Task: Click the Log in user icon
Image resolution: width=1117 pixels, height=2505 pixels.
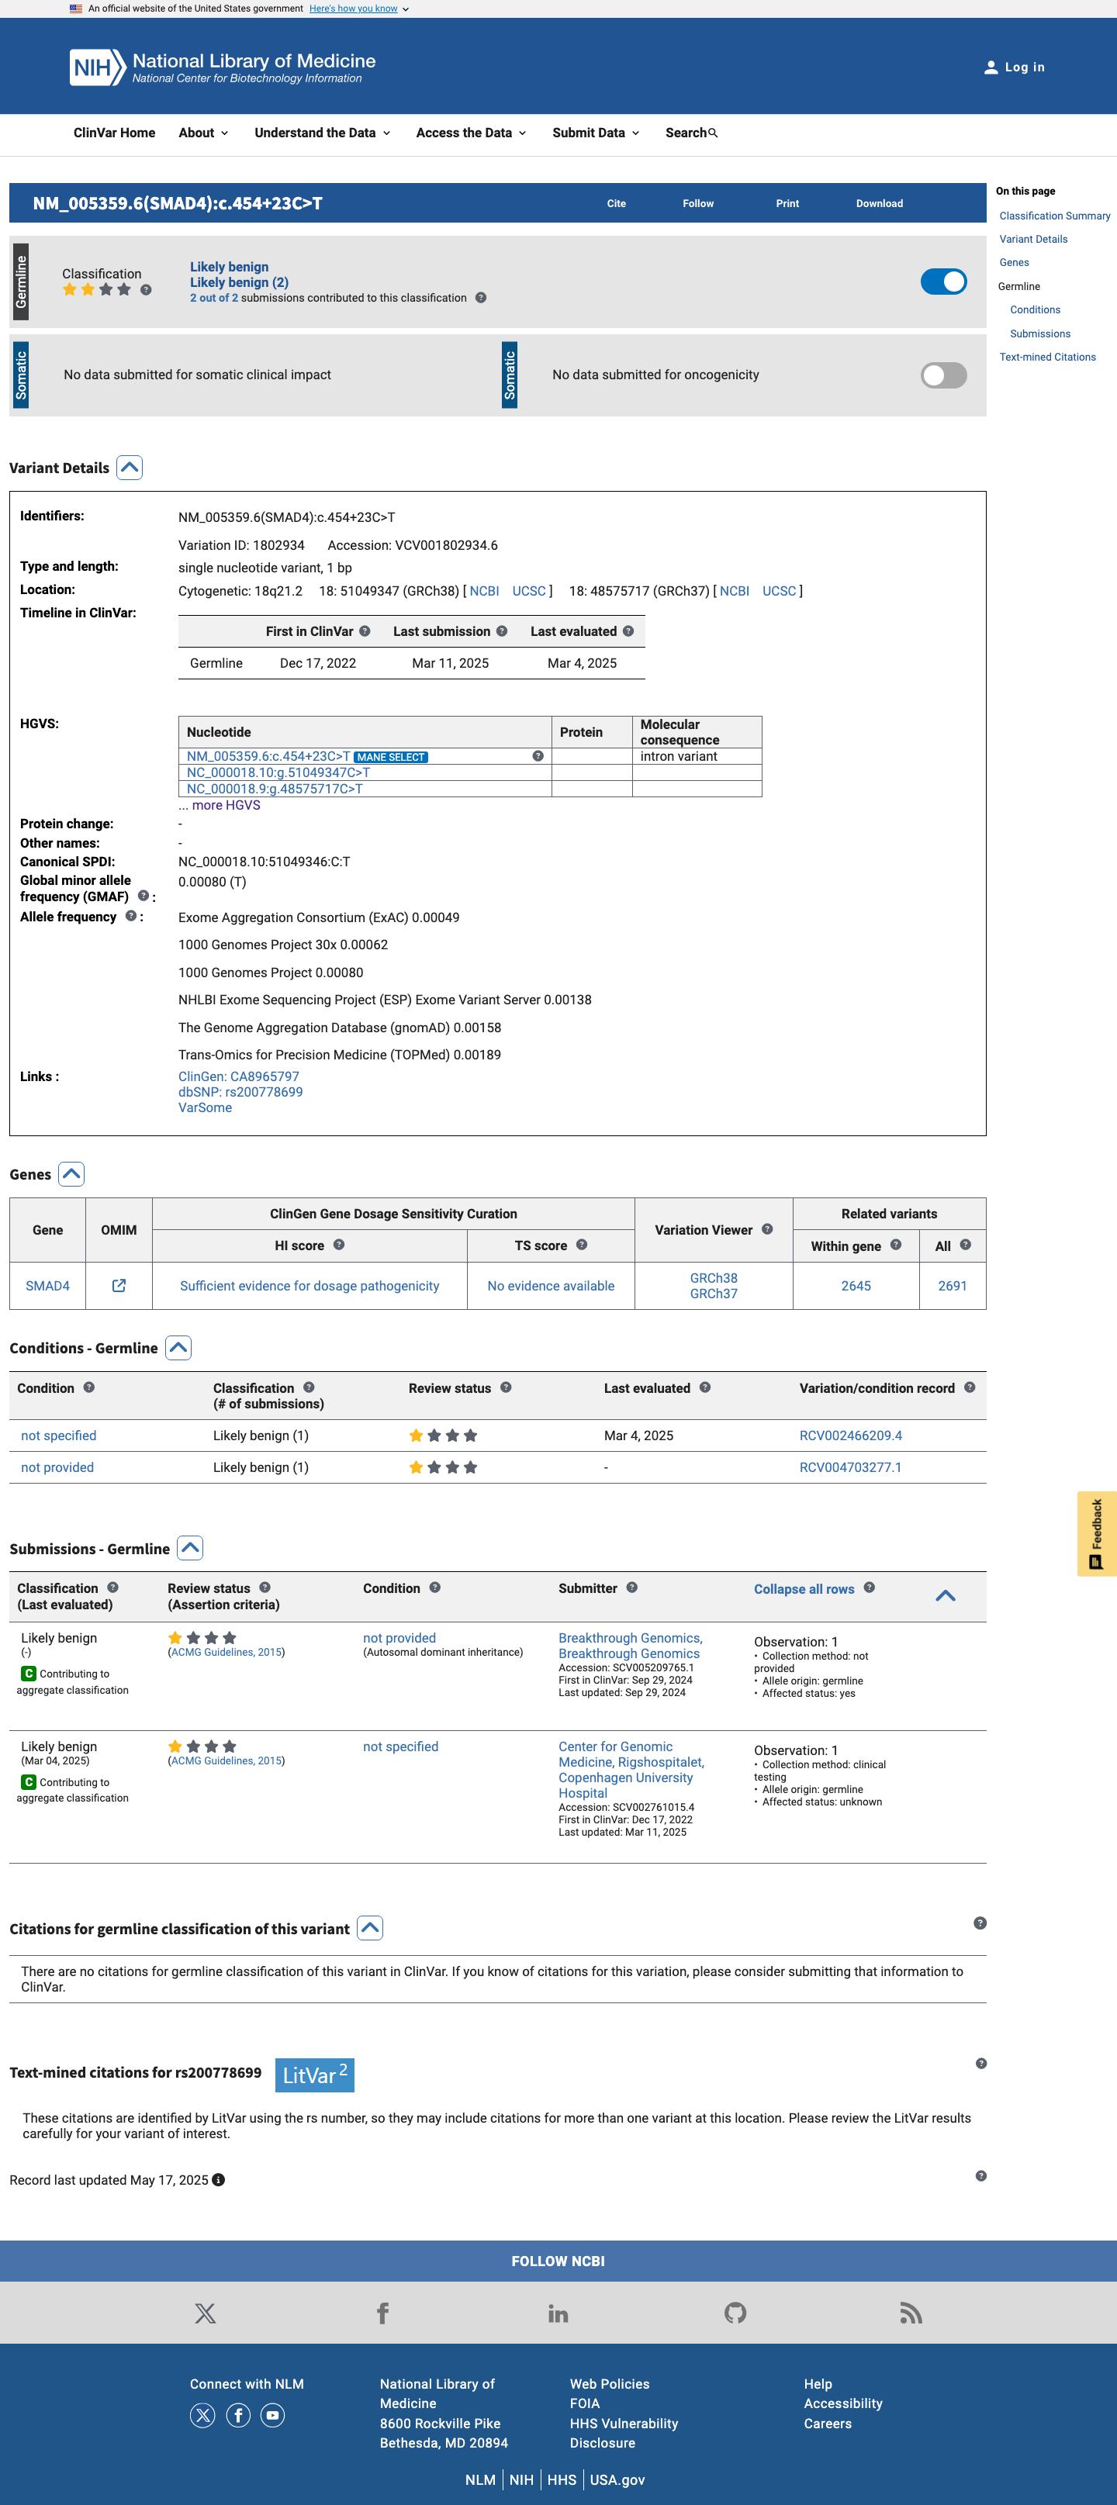Action: (x=991, y=67)
